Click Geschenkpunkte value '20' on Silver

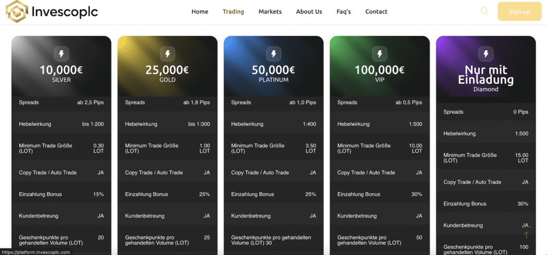[101, 237]
